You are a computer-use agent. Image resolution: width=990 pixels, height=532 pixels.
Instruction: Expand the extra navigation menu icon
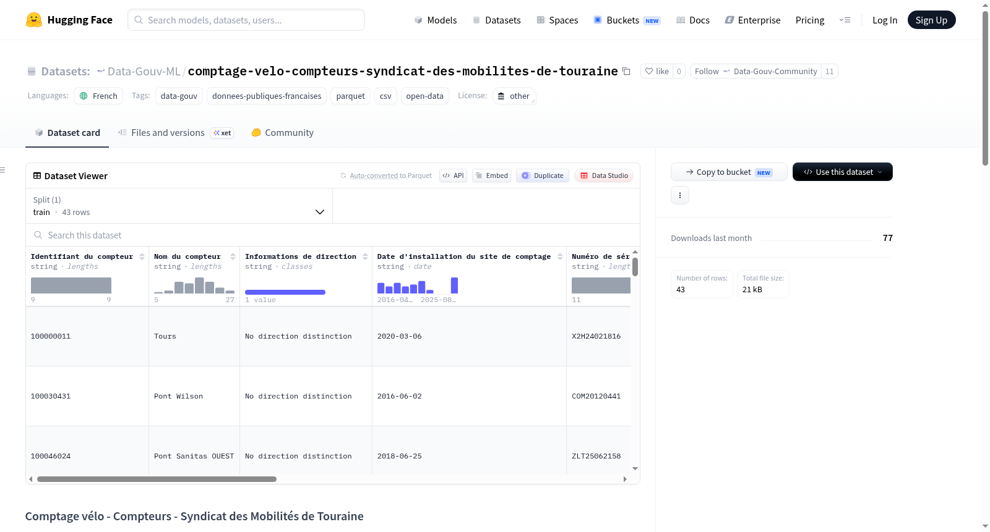pyautogui.click(x=845, y=20)
